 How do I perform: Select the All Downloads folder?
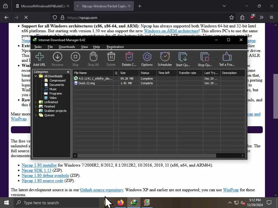click(53, 76)
